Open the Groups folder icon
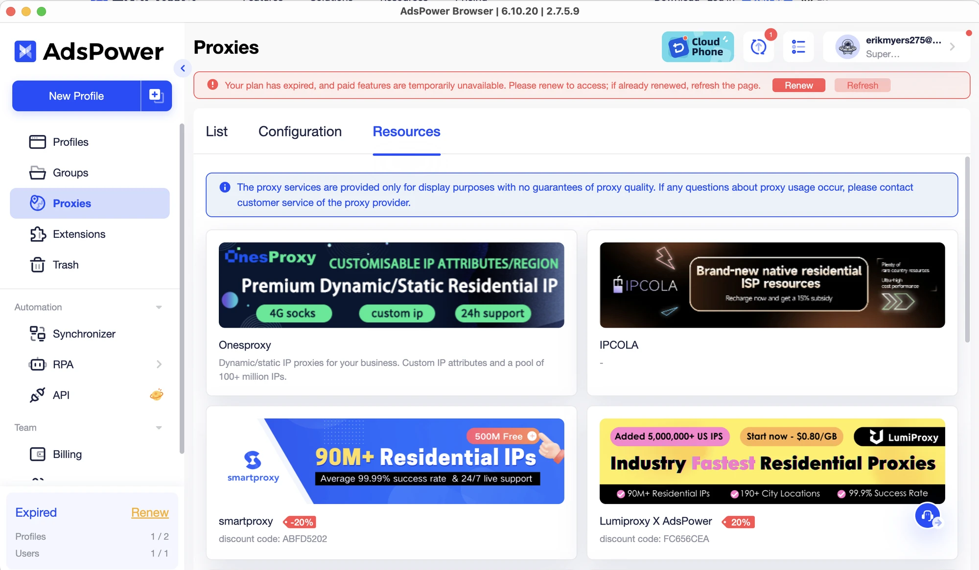Image resolution: width=979 pixels, height=570 pixels. tap(38, 173)
